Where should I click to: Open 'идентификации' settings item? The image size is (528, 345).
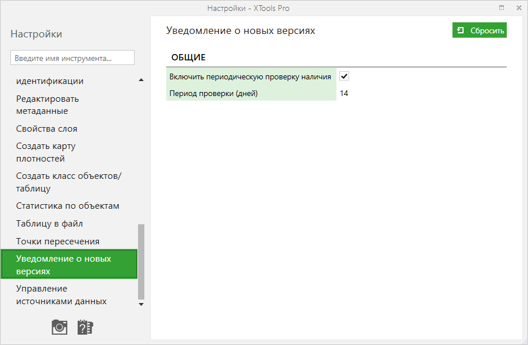tap(50, 81)
